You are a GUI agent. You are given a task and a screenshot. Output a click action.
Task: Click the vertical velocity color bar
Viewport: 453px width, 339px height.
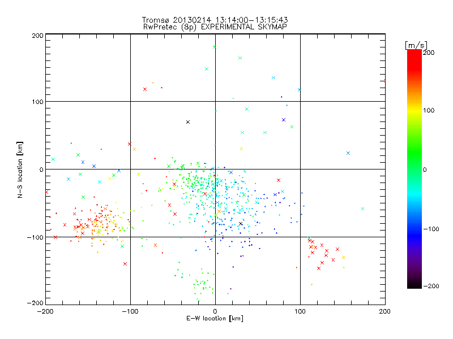pyautogui.click(x=414, y=169)
